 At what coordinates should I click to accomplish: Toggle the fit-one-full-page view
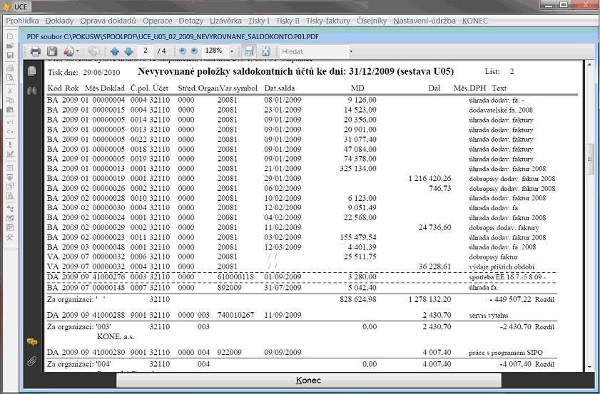[x=265, y=51]
